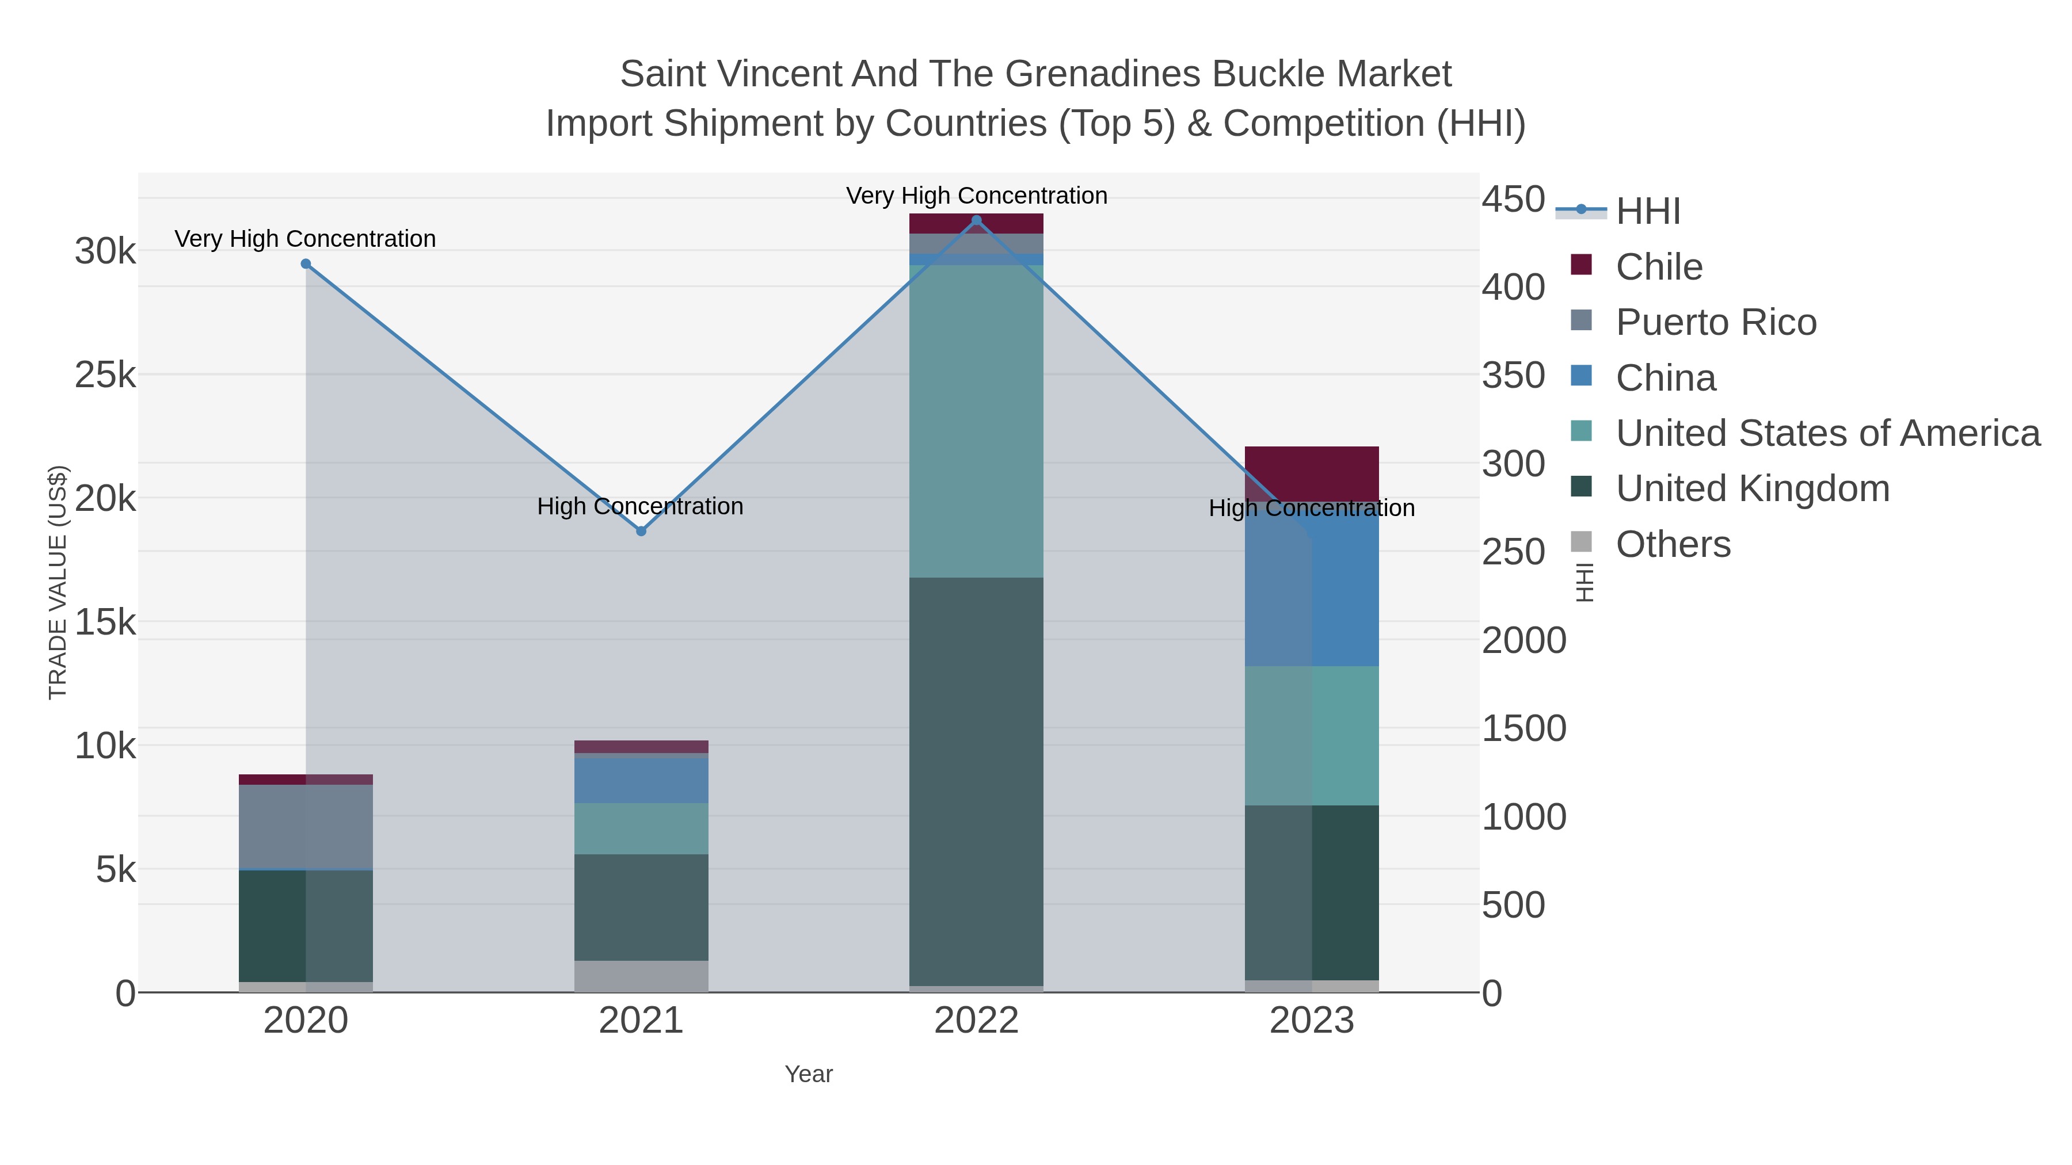Screen dimensions: 2072x1165
Task: Click the 'High Concentration' label above 2021
Action: [x=640, y=506]
